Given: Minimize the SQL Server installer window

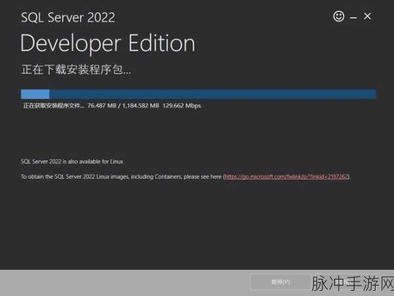Looking at the screenshot, I should click(353, 18).
